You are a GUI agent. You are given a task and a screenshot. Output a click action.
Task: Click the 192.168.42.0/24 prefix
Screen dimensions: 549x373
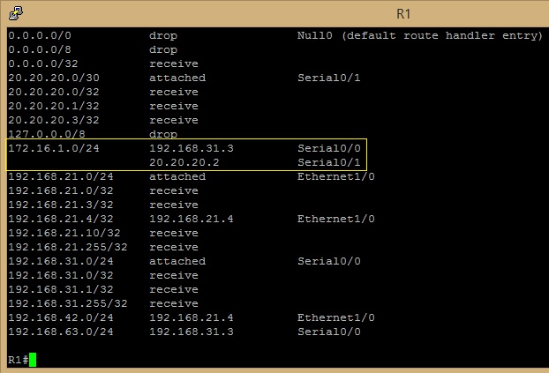point(61,317)
